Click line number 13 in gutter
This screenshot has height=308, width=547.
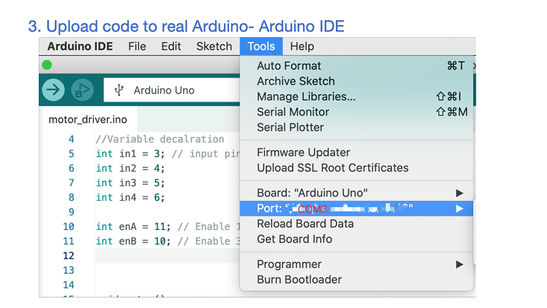click(x=69, y=270)
